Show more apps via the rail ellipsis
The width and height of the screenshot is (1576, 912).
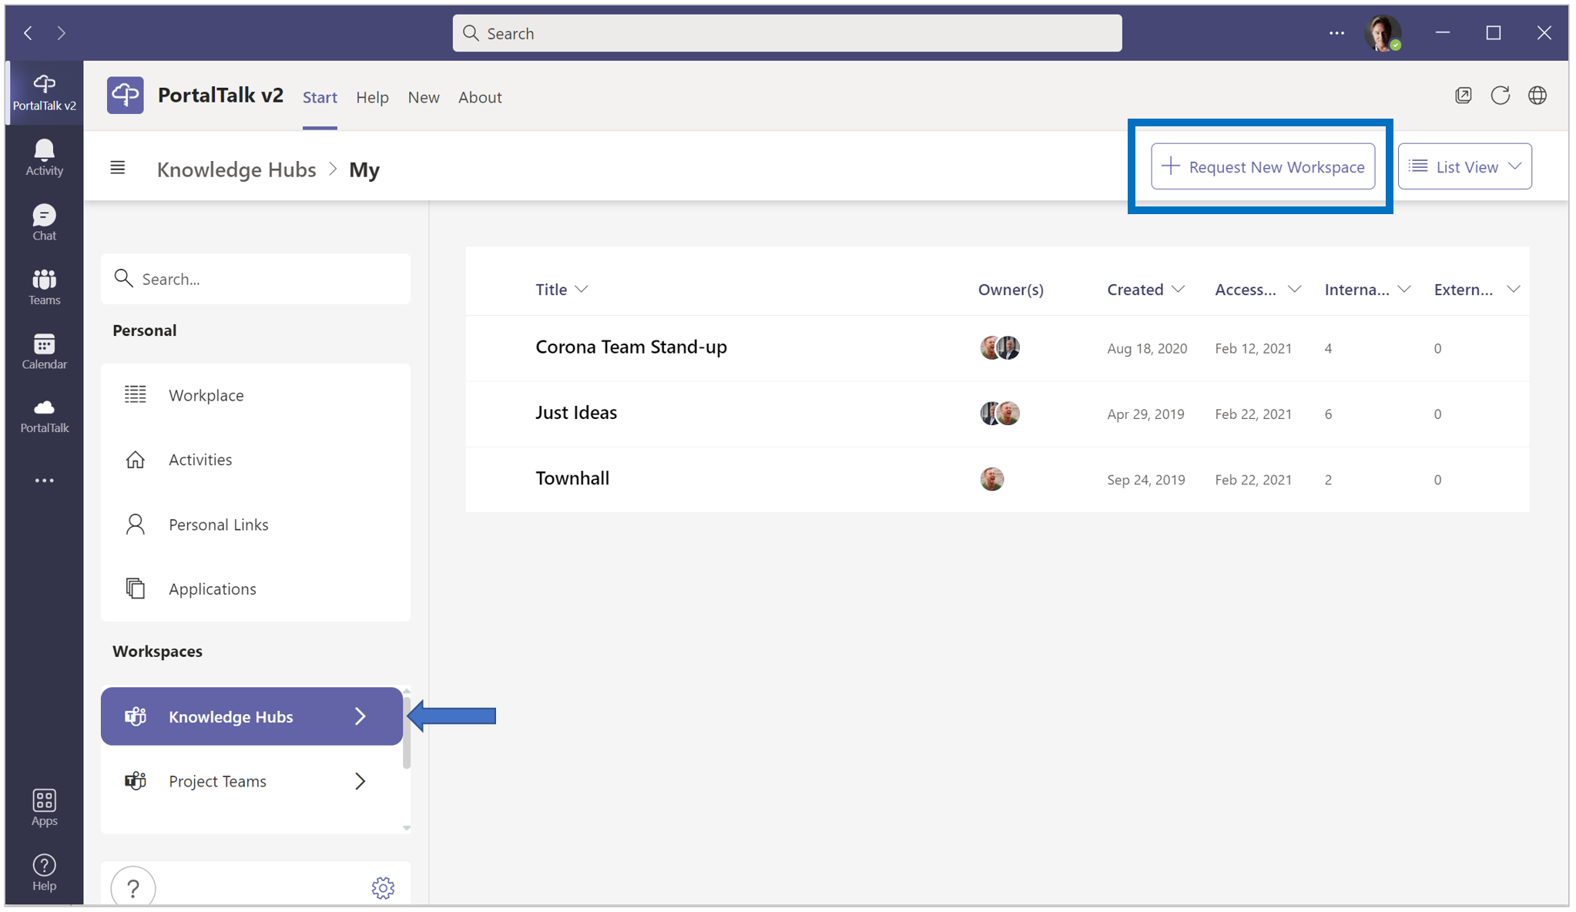[x=45, y=481]
